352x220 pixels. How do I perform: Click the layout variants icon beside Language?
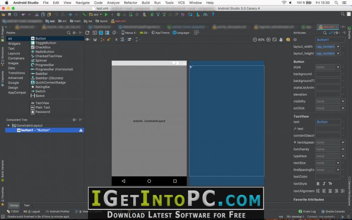197,33
